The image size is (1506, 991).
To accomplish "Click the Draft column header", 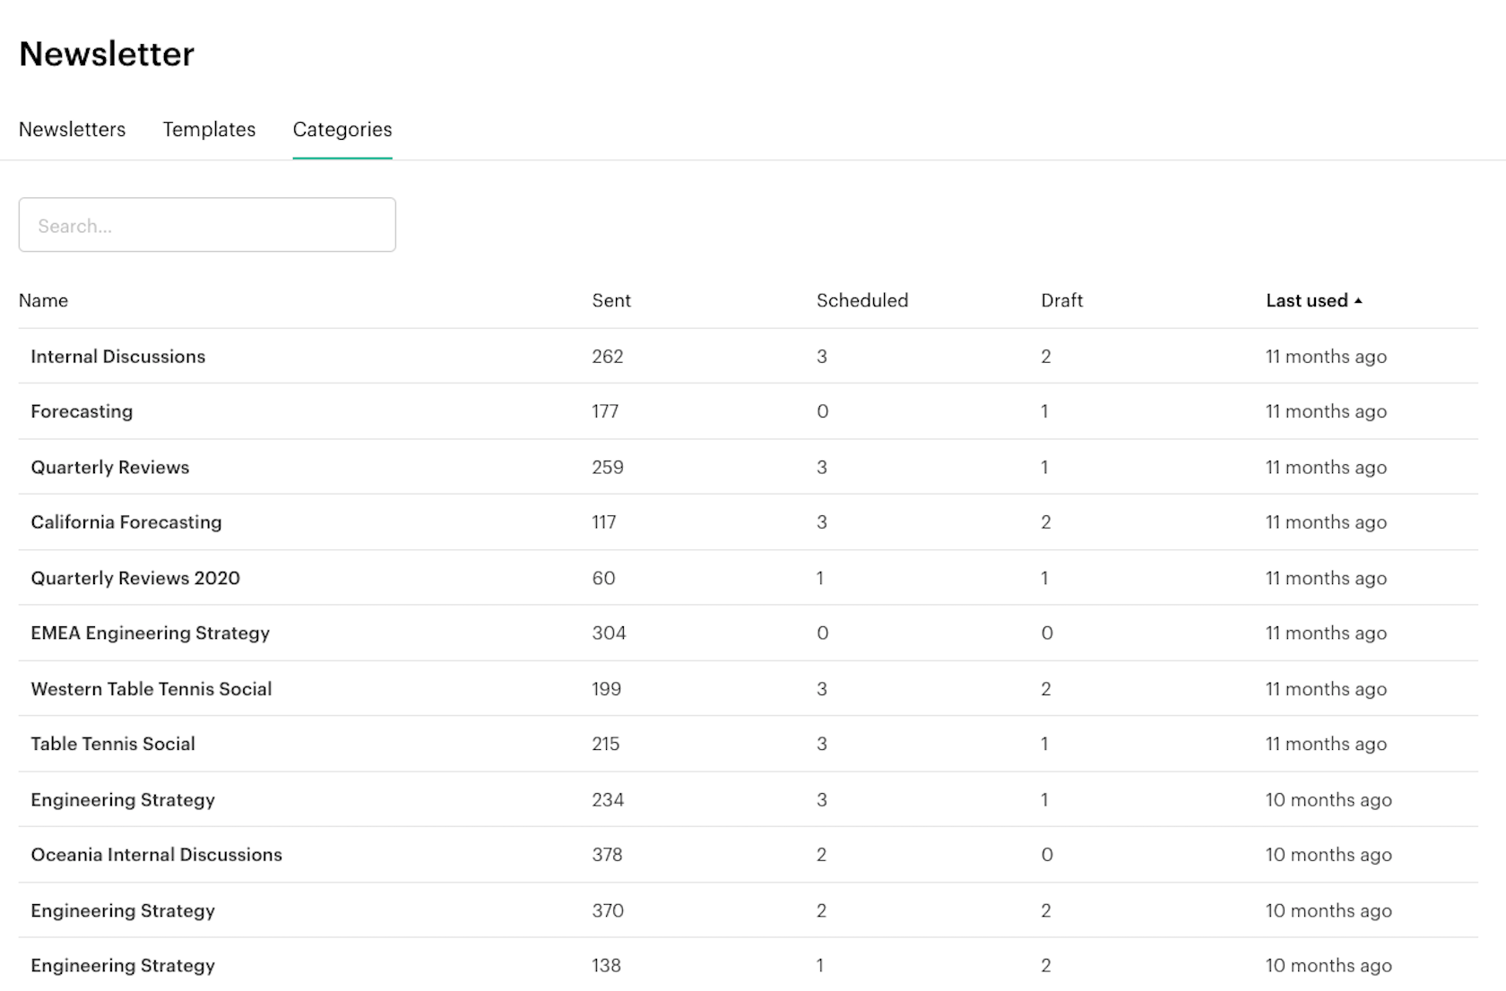I will 1061,300.
